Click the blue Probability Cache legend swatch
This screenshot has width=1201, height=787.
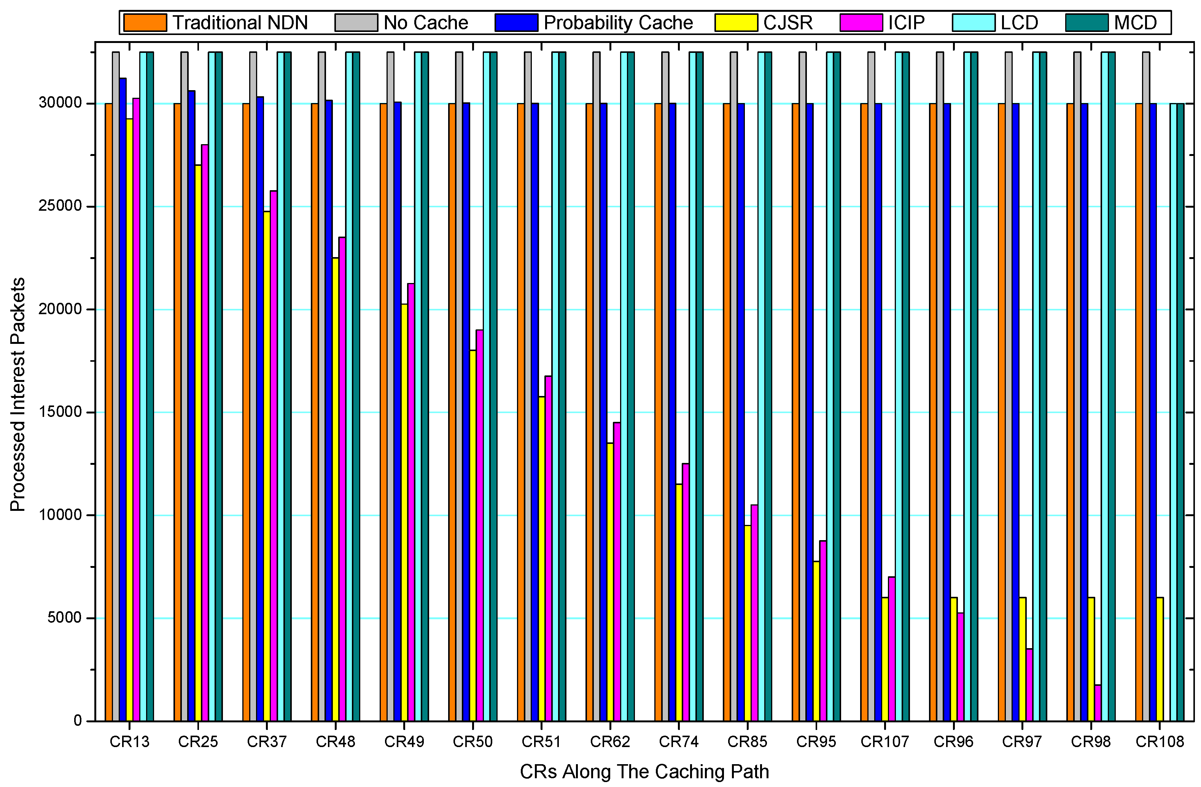point(516,23)
